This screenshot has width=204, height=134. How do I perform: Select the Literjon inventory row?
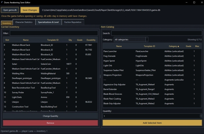[50, 102]
